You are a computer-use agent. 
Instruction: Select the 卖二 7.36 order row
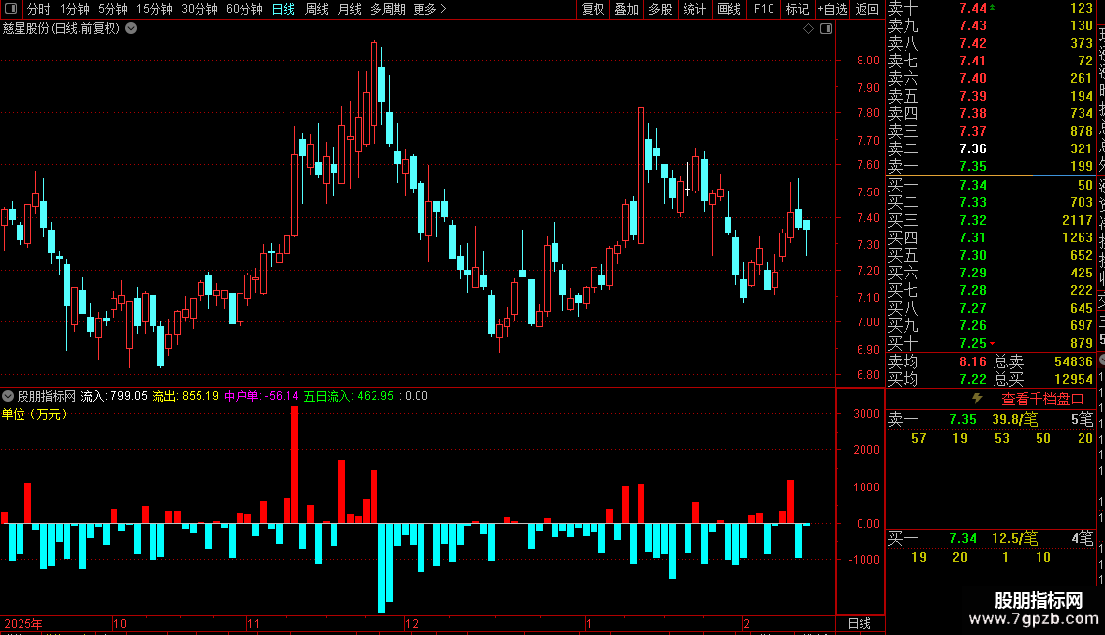991,149
